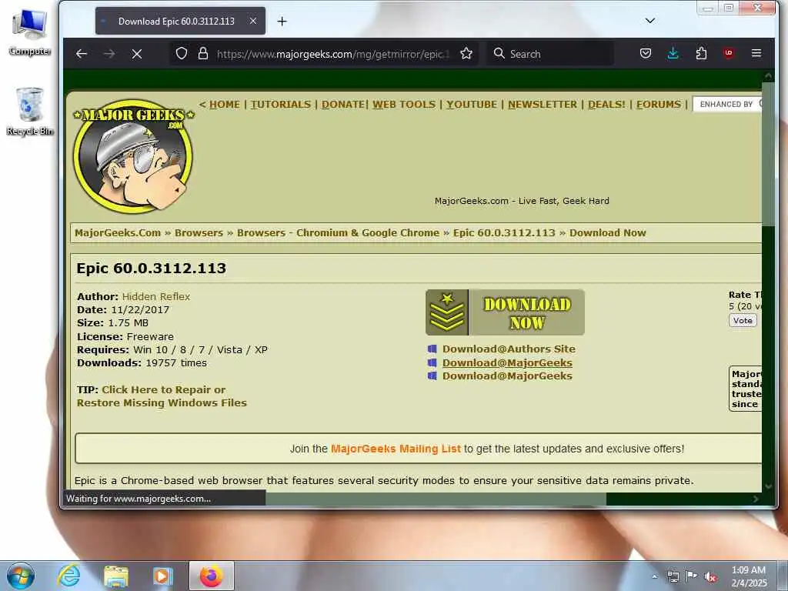Click the scroll right arrow at bottom
Viewport: 788px width, 591px height.
click(x=756, y=499)
